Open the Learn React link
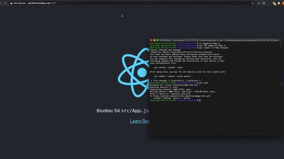The width and height of the screenshot is (284, 159). pos(140,121)
